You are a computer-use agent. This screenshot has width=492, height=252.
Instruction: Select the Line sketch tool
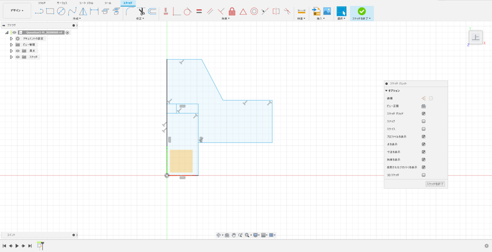39,11
